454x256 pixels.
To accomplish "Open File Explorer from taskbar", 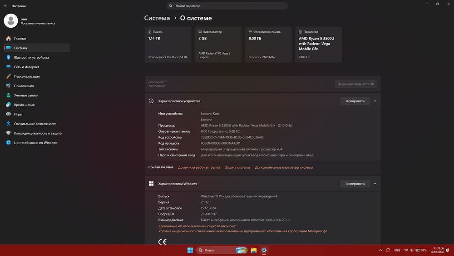I will pos(254,250).
